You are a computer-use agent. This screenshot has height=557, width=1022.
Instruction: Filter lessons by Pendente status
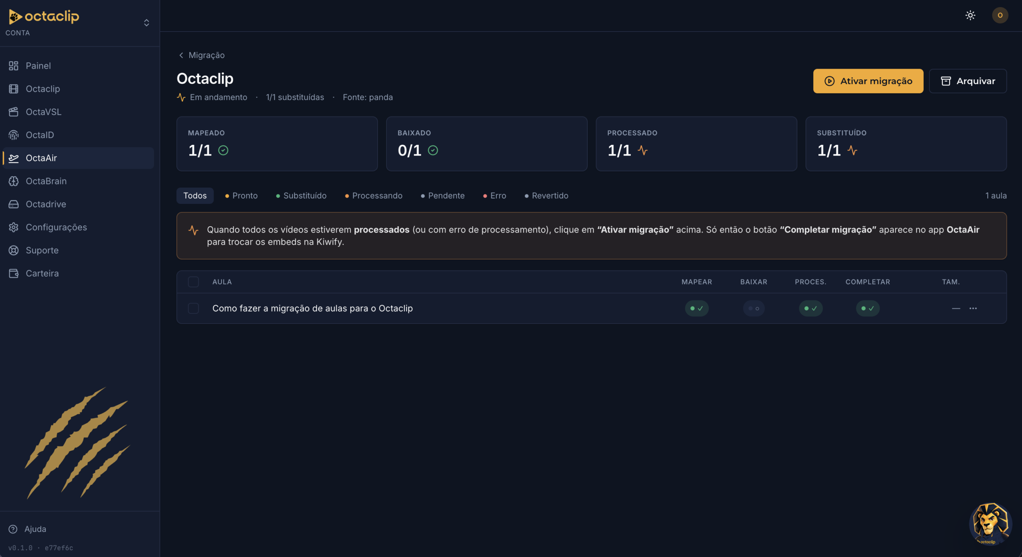pos(443,196)
